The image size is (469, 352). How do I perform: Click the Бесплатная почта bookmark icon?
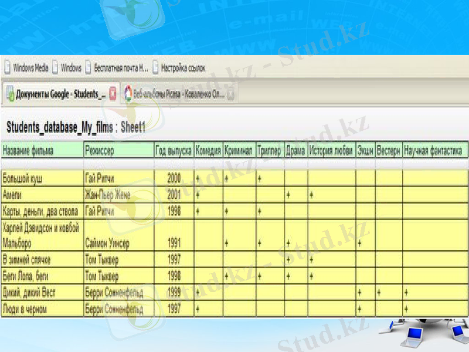89,68
